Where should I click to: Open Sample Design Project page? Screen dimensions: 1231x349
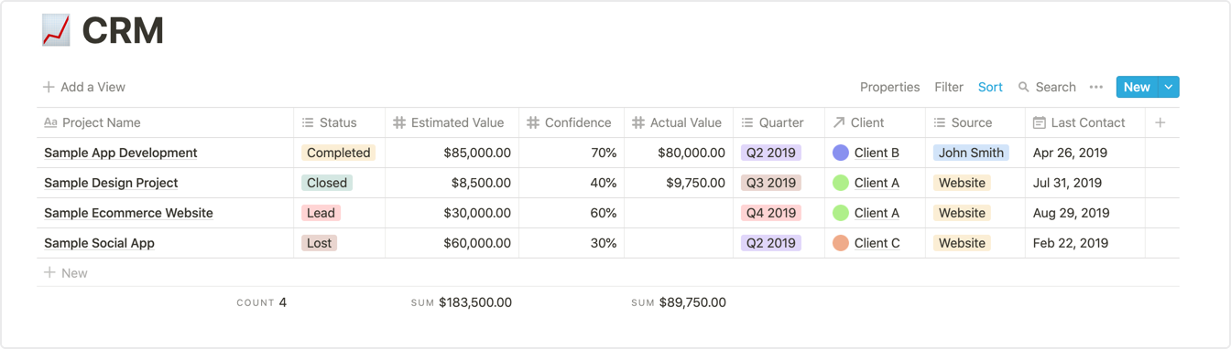click(x=111, y=183)
